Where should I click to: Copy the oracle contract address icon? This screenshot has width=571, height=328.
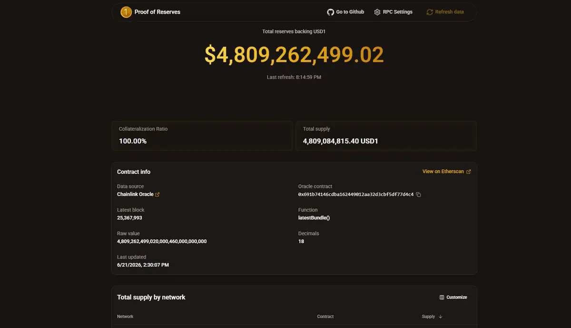[419, 194]
